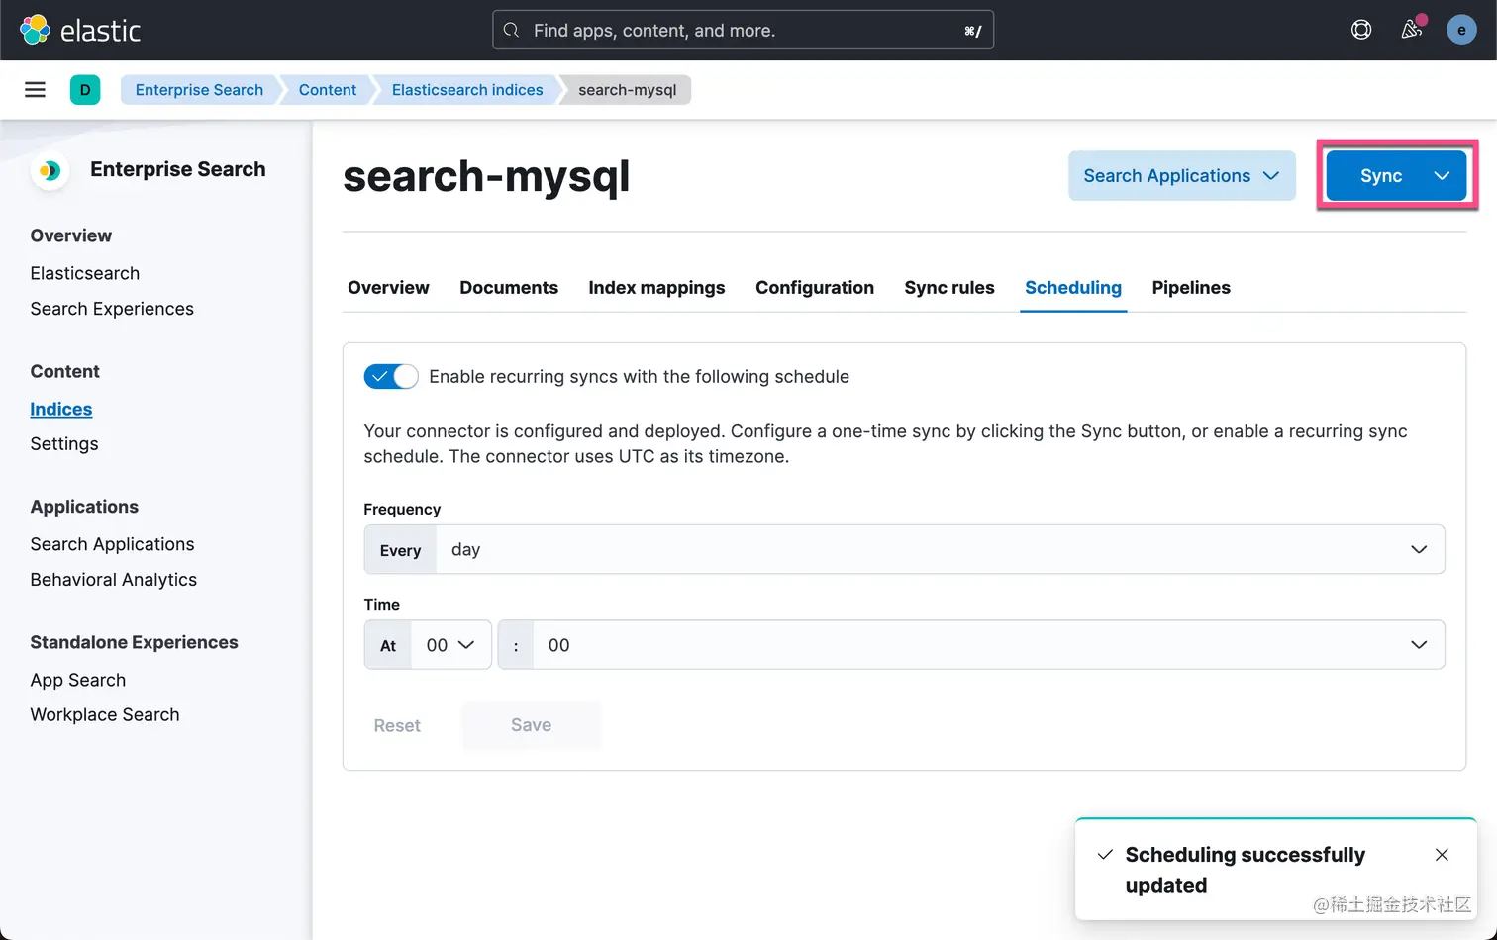This screenshot has width=1497, height=940.
Task: Open the user avatar menu
Action: tap(1461, 30)
